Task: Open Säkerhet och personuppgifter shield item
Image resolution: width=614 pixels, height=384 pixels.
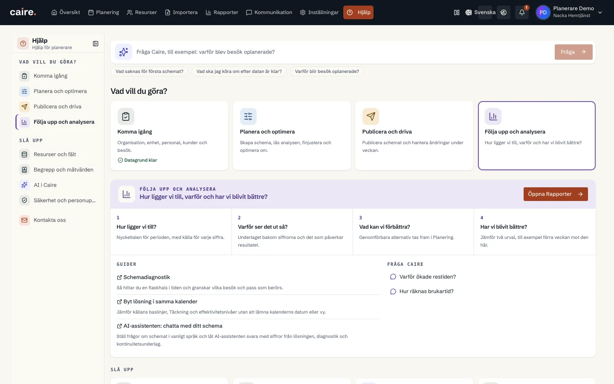Action: click(58, 201)
